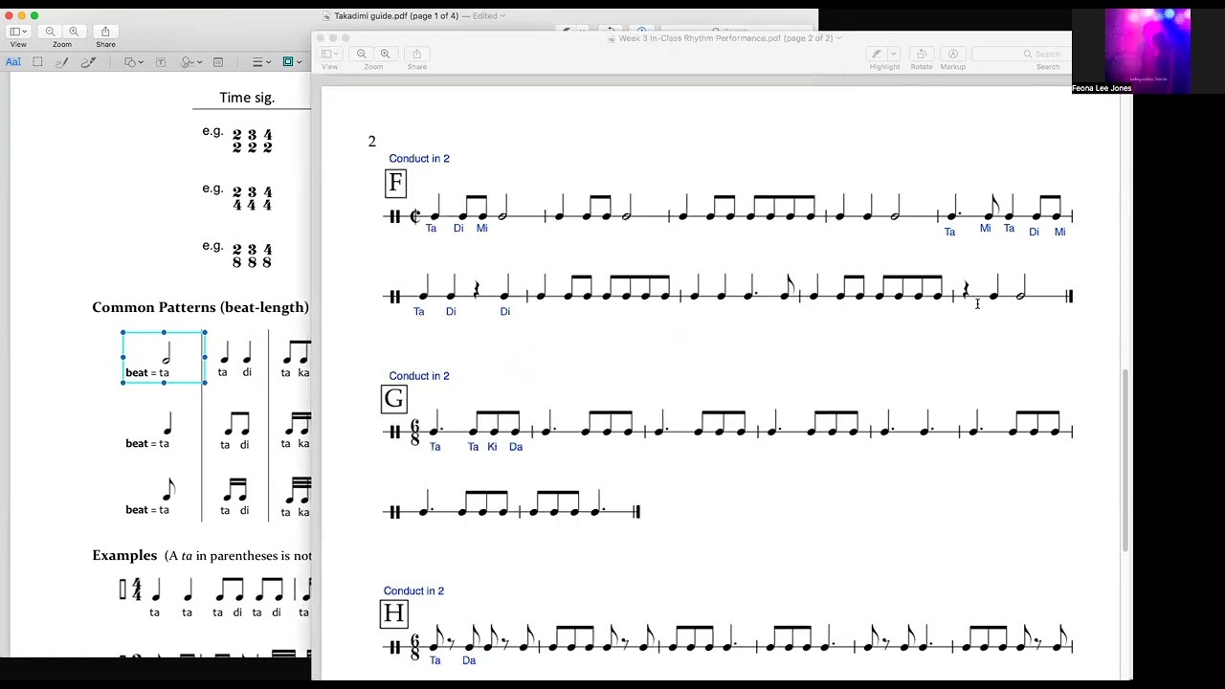Zoom in on Week 3 Rhythm Performance window
1225x689 pixels.
tap(385, 55)
